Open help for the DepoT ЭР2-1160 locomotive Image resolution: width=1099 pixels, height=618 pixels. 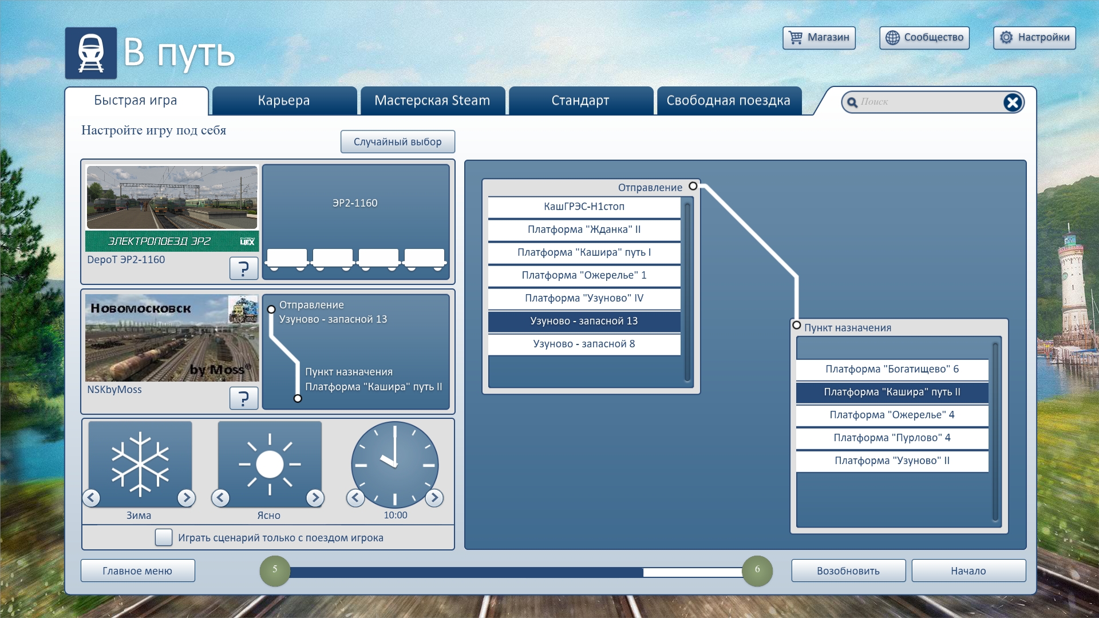(243, 268)
